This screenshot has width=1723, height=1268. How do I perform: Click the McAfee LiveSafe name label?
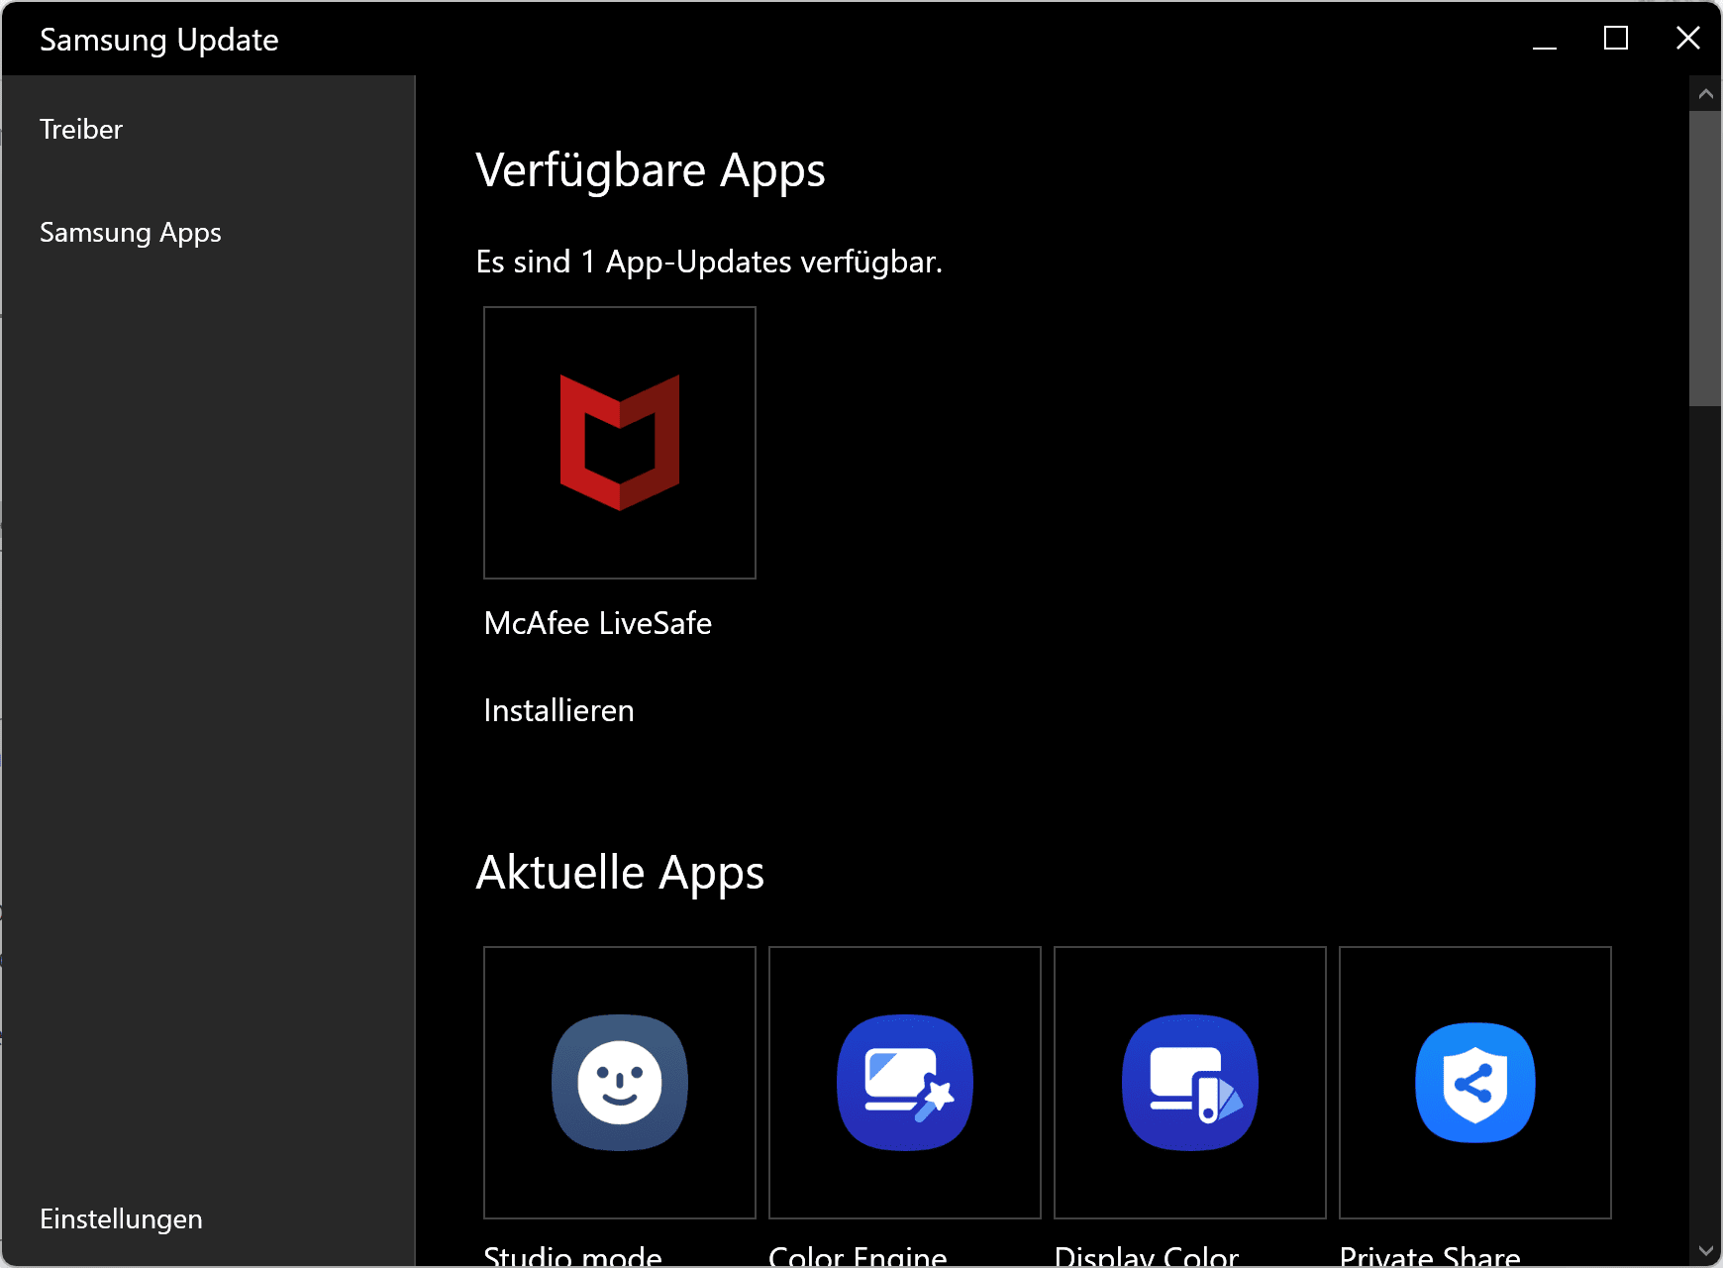(598, 623)
